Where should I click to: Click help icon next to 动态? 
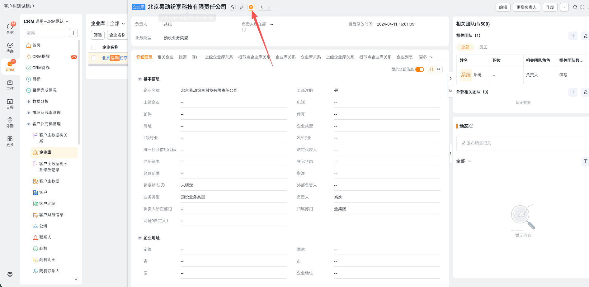click(471, 126)
